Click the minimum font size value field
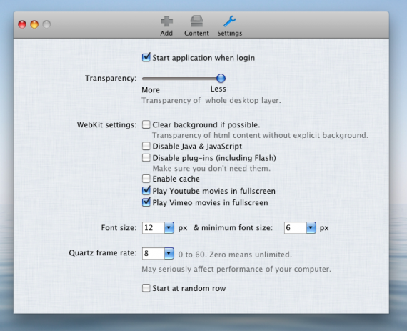The width and height of the screenshot is (407, 331). pyautogui.click(x=295, y=228)
